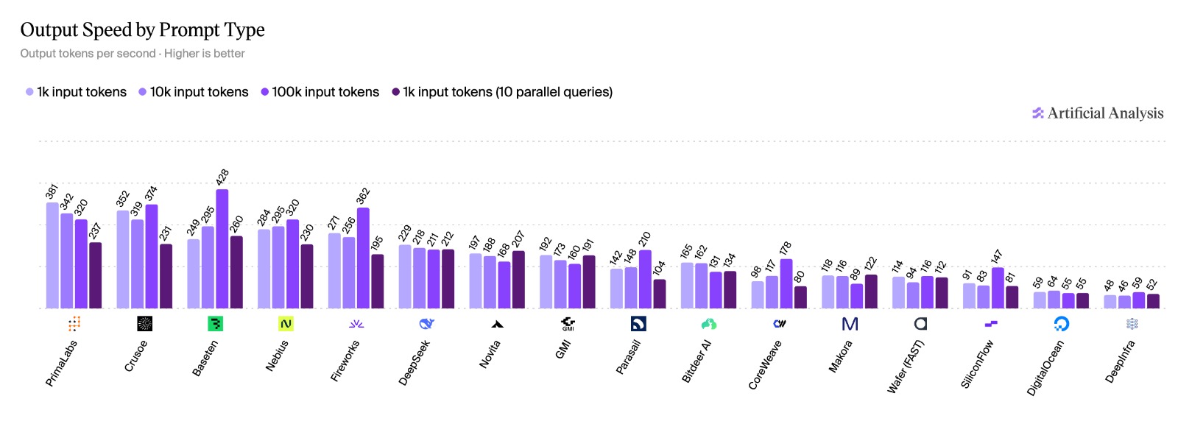Viewport: 1178px width, 424px height.
Task: Toggle the 1k input tokens legend series
Action: [x=76, y=92]
